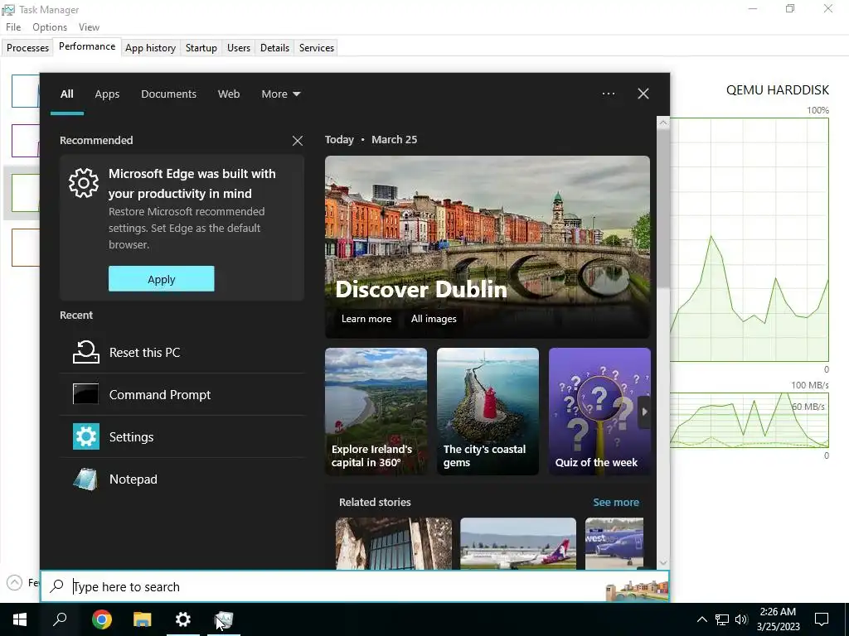Viewport: 849px width, 636px height.
Task: Select the Documents search filter tab
Action: pyautogui.click(x=168, y=94)
